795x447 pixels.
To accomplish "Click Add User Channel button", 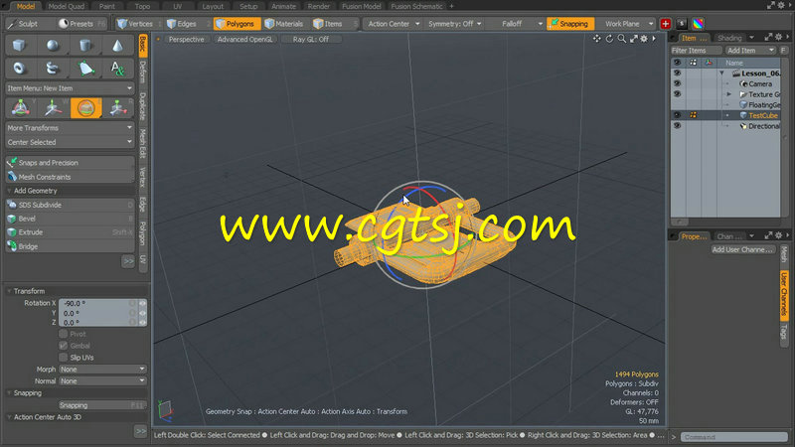I will [x=742, y=249].
